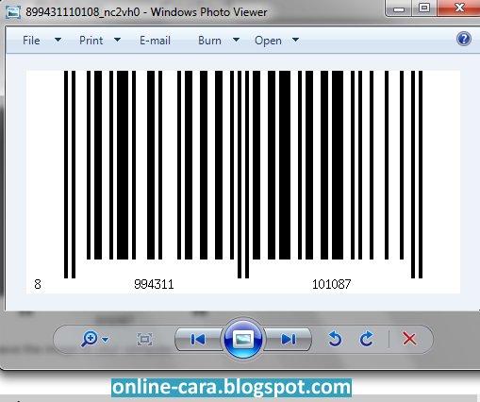Expand the zoom dropdown arrow

[106, 340]
